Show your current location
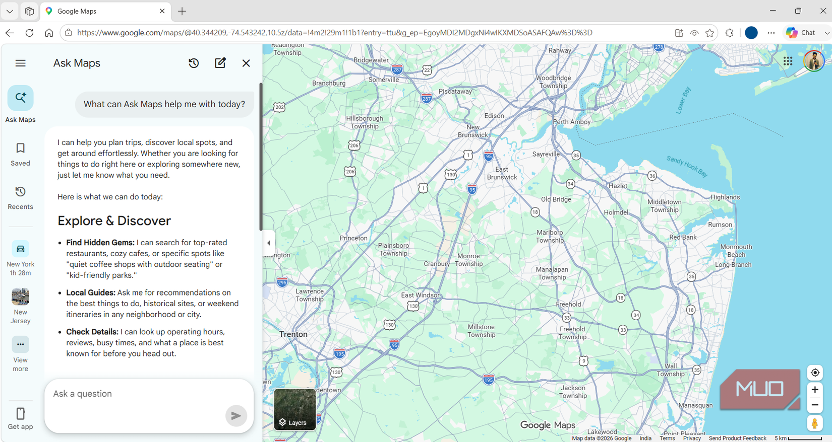Viewport: 832px width, 442px height. coord(815,373)
